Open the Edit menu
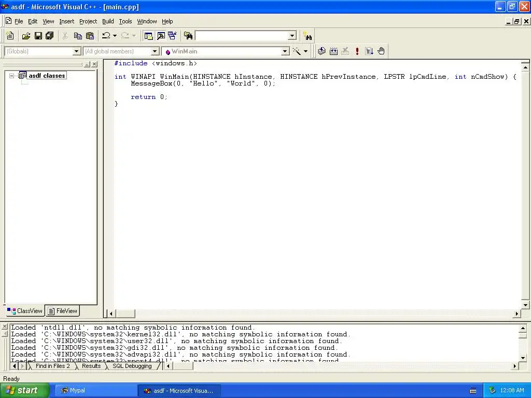531x398 pixels. click(33, 21)
